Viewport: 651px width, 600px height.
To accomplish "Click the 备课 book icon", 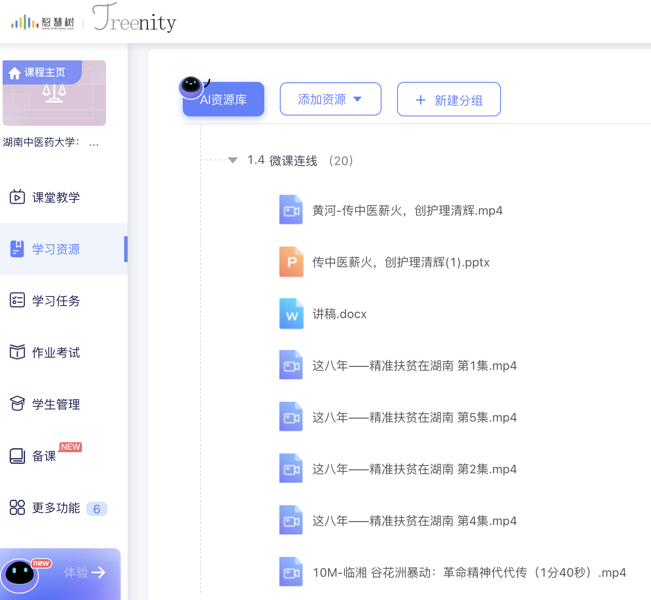I will pyautogui.click(x=17, y=456).
